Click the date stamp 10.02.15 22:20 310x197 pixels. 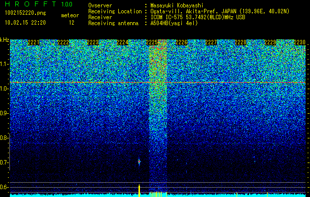25,23
